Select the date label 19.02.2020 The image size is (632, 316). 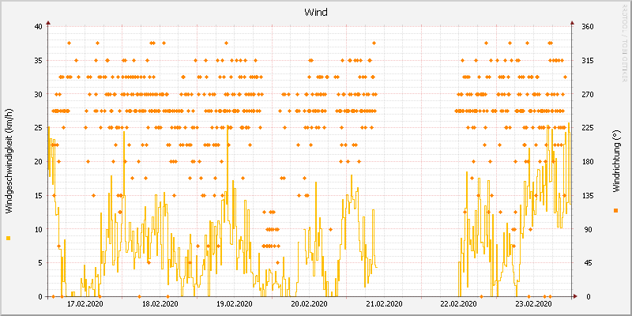235,304
